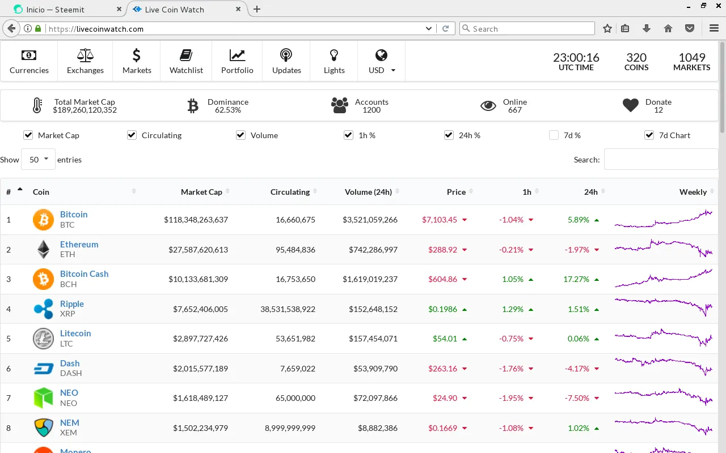726x453 pixels.
Task: Toggle the Market Cap column checkbox
Action: [28, 135]
